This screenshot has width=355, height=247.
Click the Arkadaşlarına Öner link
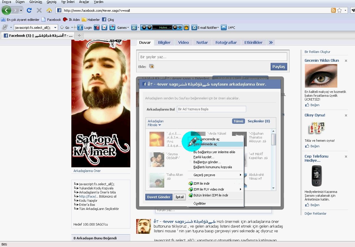[x=87, y=171]
